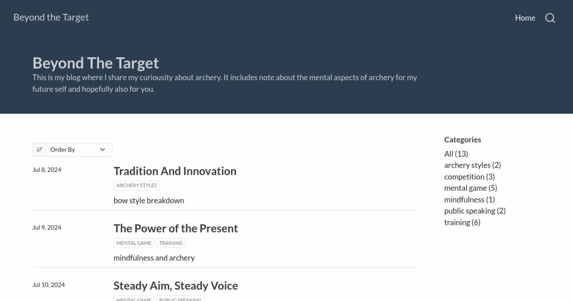Expand the Order By chevron arrow
This screenshot has width=573, height=301.
[x=102, y=149]
